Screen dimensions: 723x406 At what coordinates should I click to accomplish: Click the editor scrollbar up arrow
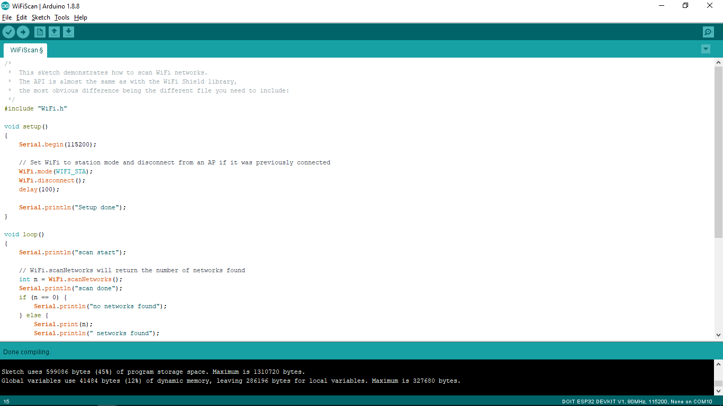click(718, 62)
